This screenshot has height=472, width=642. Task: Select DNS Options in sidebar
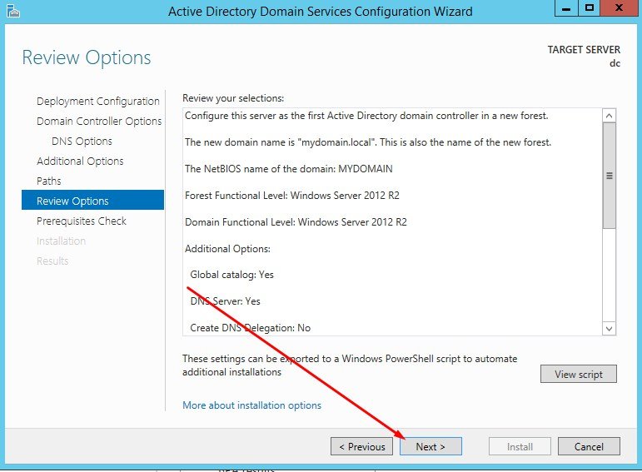(82, 142)
